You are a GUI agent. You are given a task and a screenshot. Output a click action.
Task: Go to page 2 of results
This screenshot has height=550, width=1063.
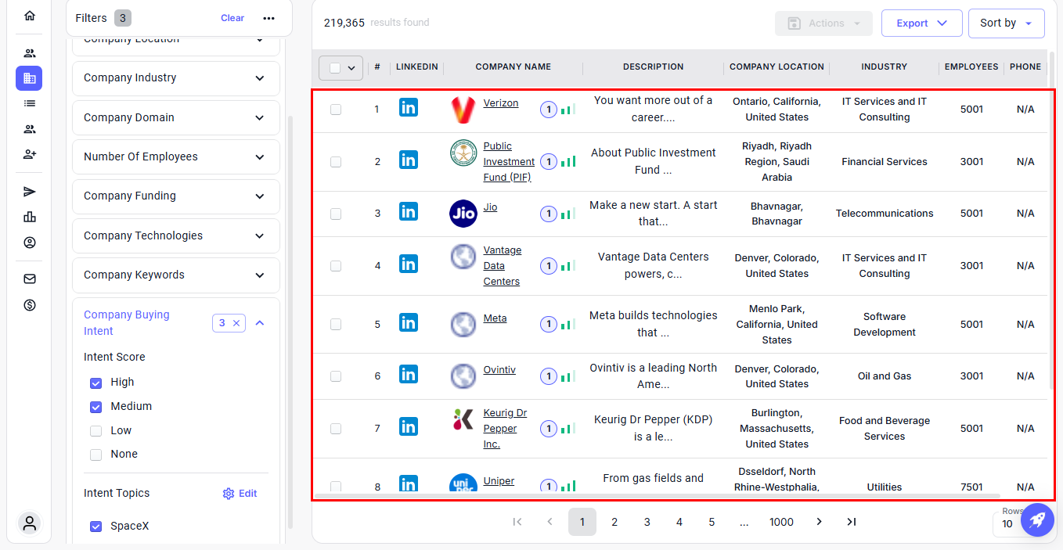pyautogui.click(x=614, y=522)
